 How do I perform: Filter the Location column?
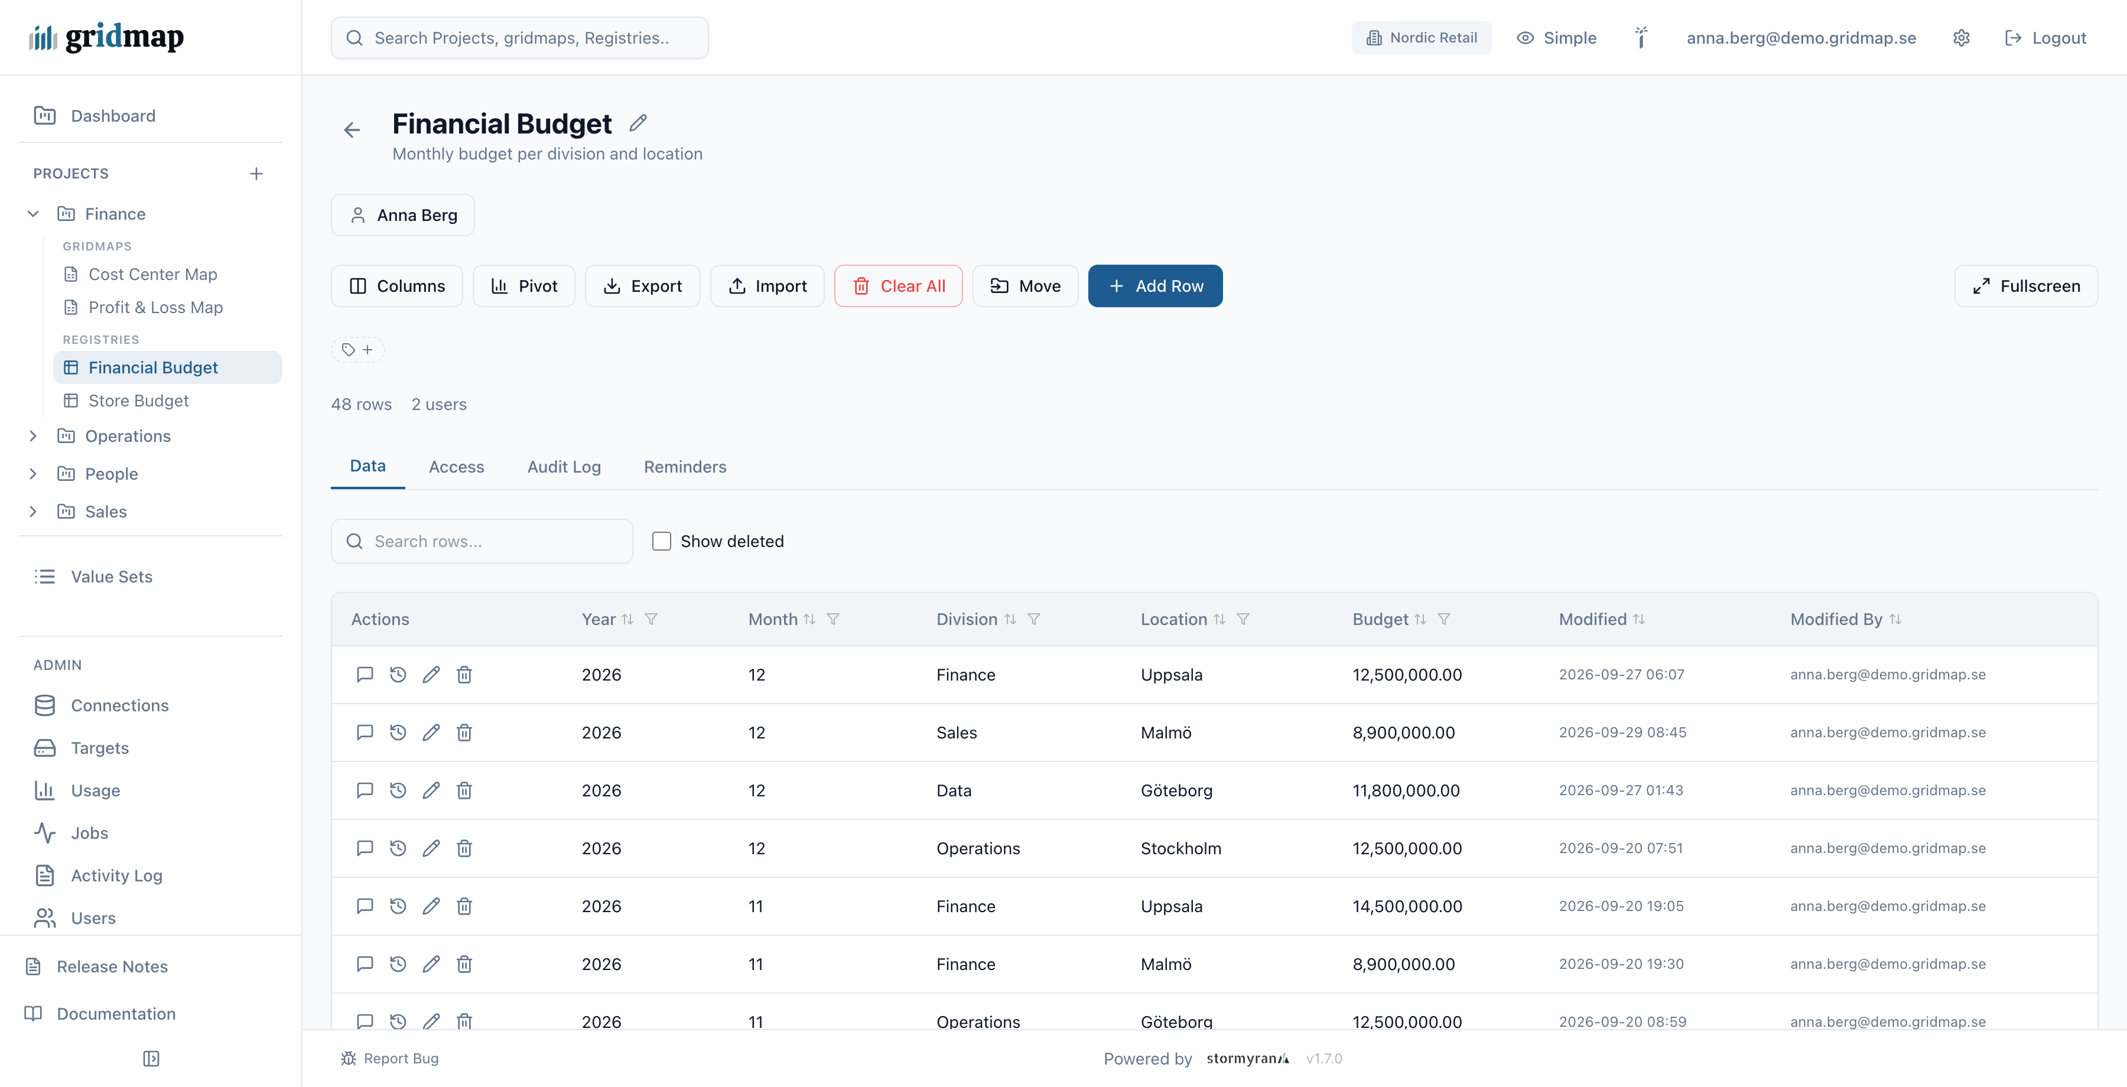pos(1243,619)
